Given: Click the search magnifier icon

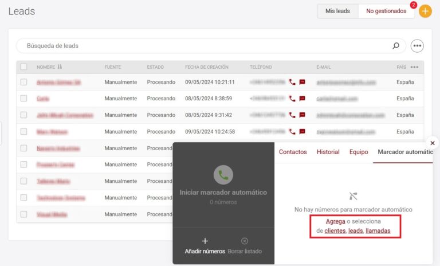Looking at the screenshot, I should 396,46.
